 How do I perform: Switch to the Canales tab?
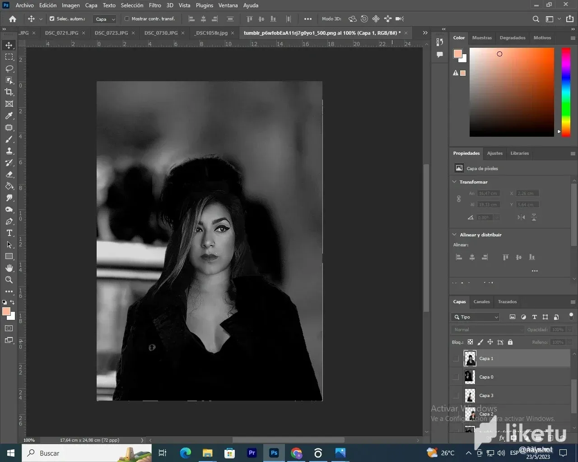click(x=481, y=302)
